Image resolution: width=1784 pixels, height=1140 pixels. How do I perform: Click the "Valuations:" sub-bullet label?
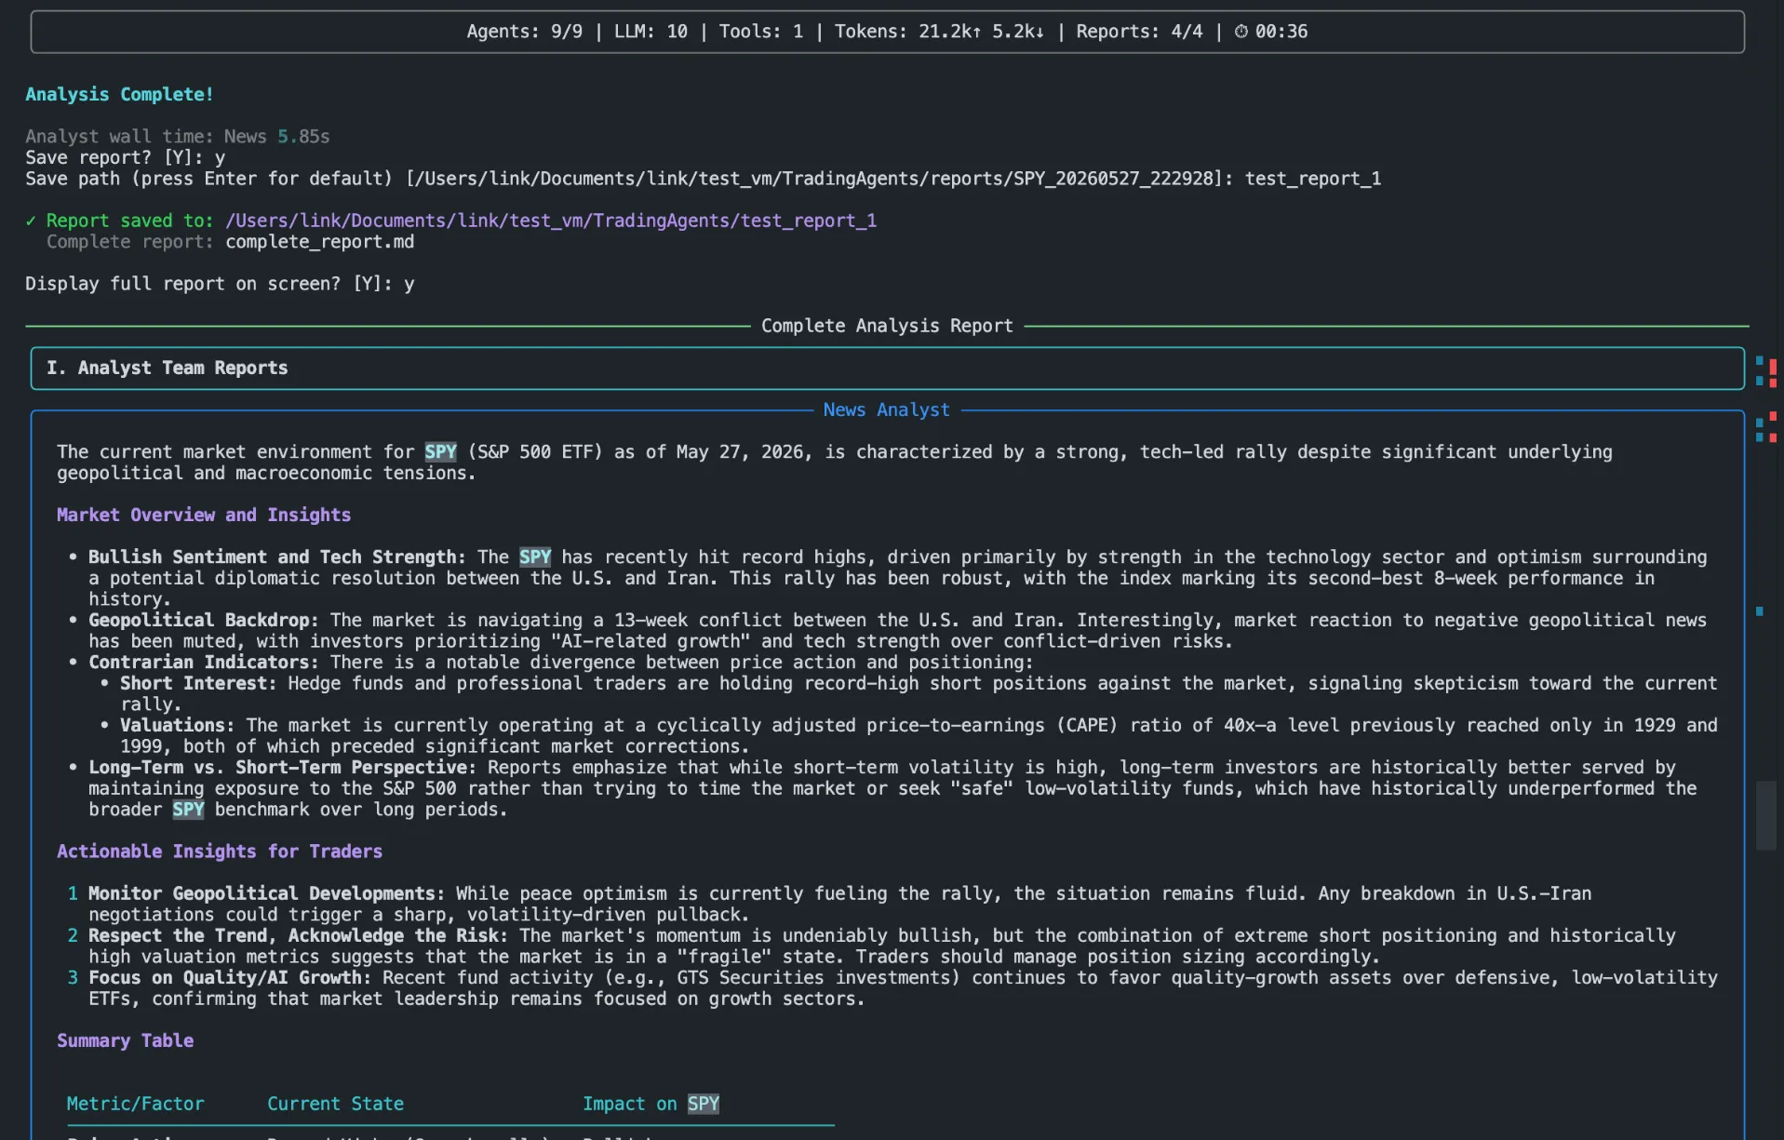tap(178, 725)
